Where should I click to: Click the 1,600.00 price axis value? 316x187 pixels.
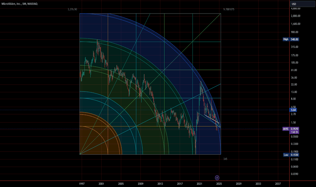(x=296, y=24)
